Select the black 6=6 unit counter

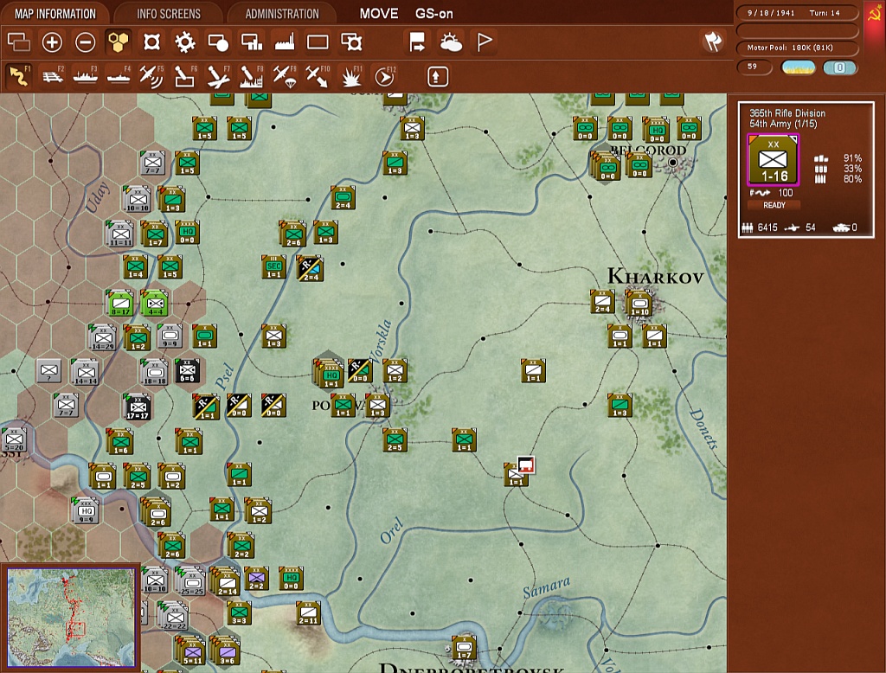point(187,371)
